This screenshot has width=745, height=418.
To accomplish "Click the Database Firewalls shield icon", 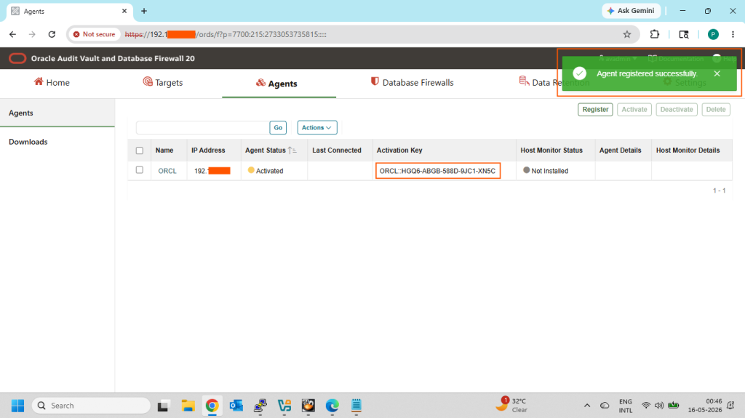I will (x=375, y=81).
